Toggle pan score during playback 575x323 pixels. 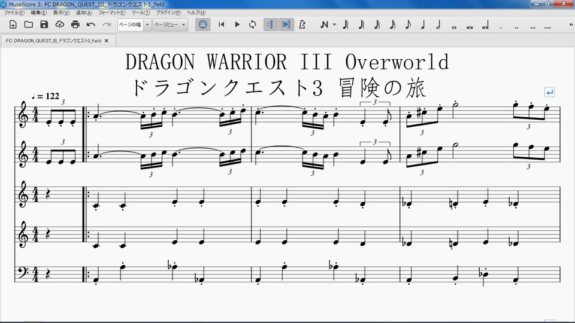286,25
